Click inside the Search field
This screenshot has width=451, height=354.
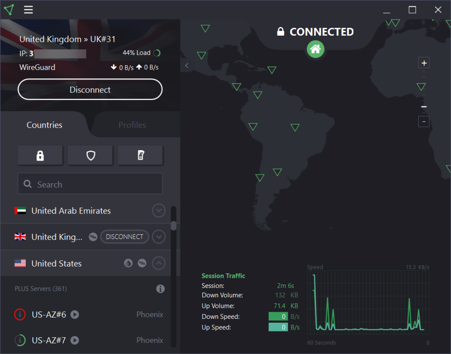[x=90, y=184]
